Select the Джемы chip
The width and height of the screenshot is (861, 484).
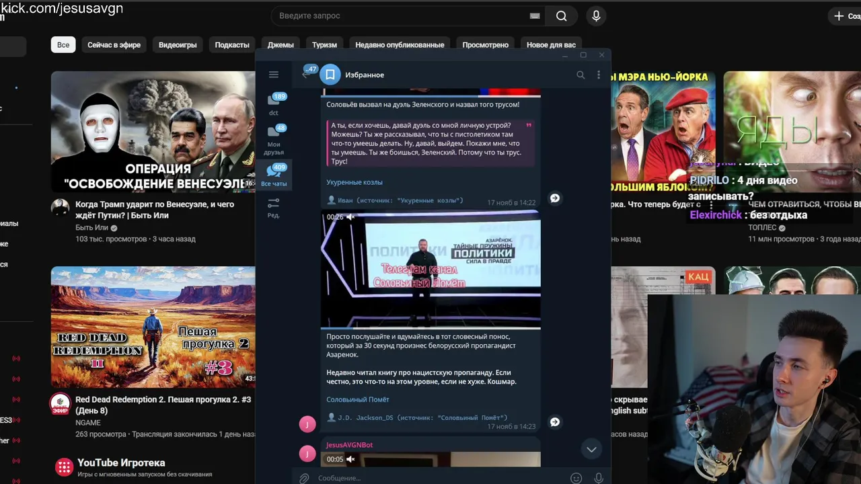pyautogui.click(x=280, y=44)
